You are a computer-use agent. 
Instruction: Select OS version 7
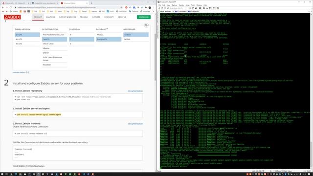point(82,39)
